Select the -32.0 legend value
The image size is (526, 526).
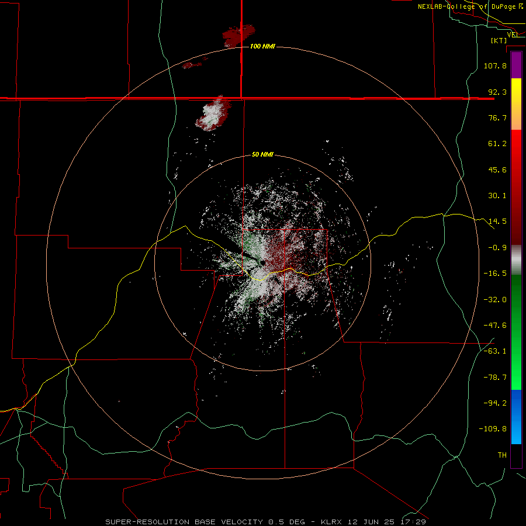495,300
